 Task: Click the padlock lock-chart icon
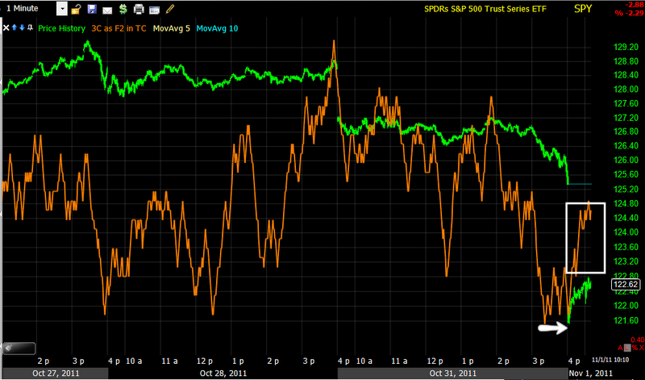tap(76, 9)
